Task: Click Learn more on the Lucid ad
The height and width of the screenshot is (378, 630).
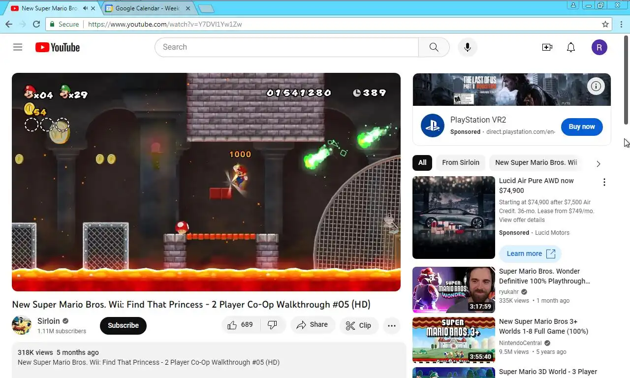Action: [x=530, y=253]
